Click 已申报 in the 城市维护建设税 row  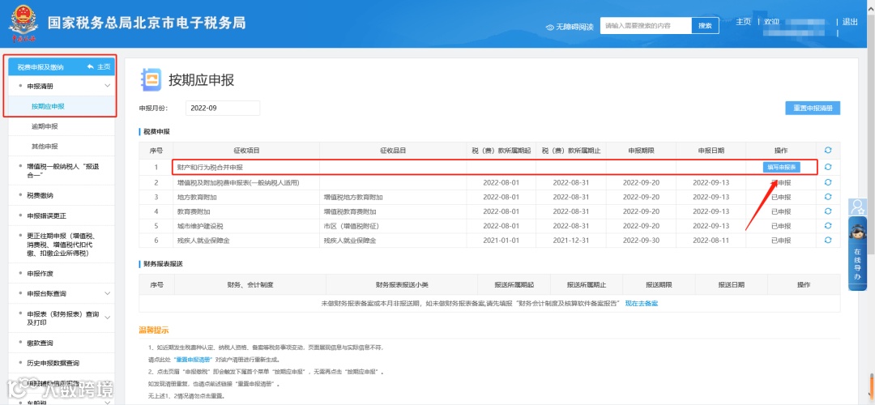781,226
